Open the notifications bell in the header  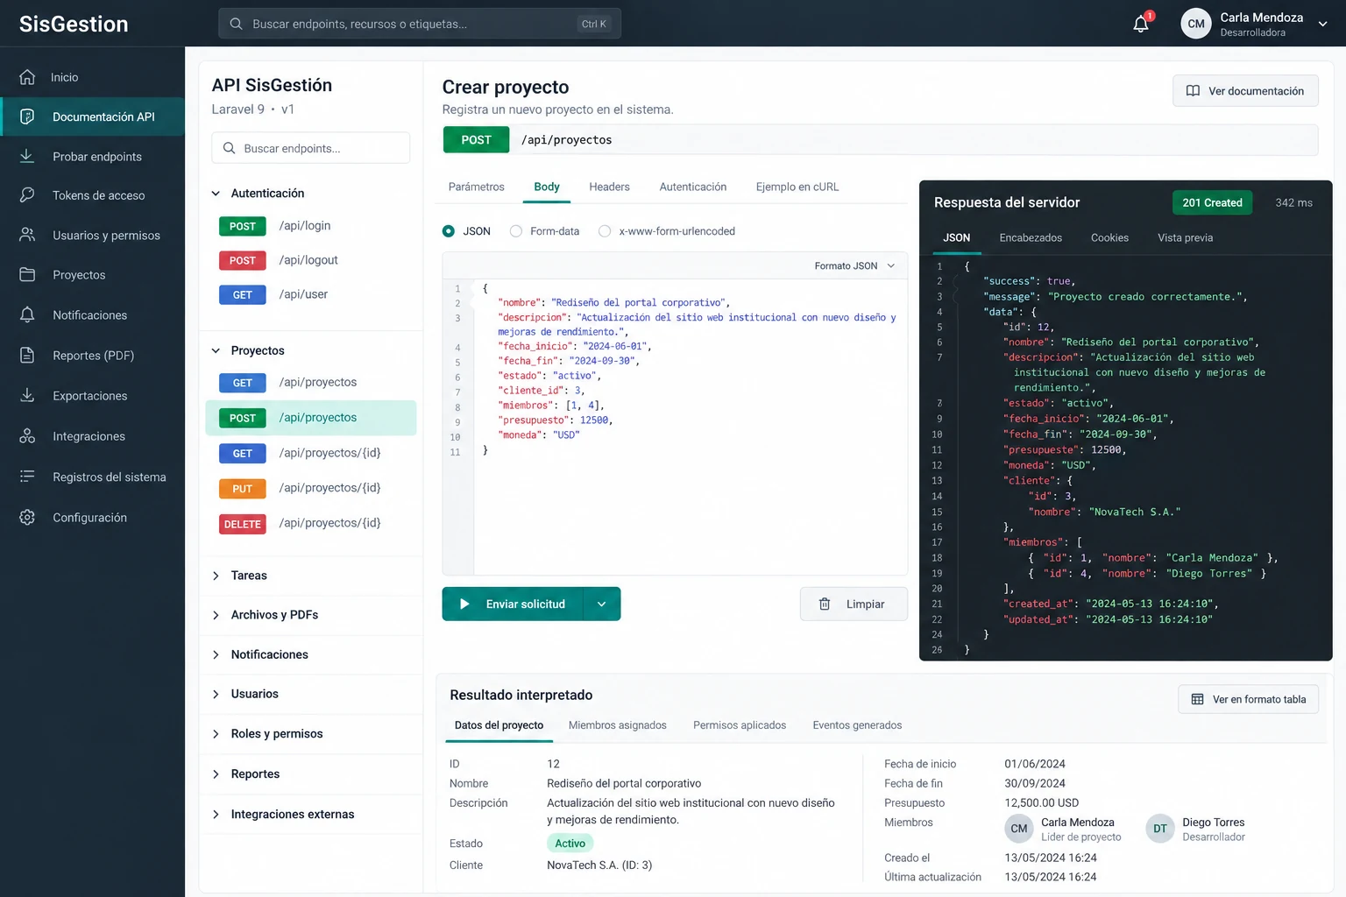pyautogui.click(x=1141, y=24)
